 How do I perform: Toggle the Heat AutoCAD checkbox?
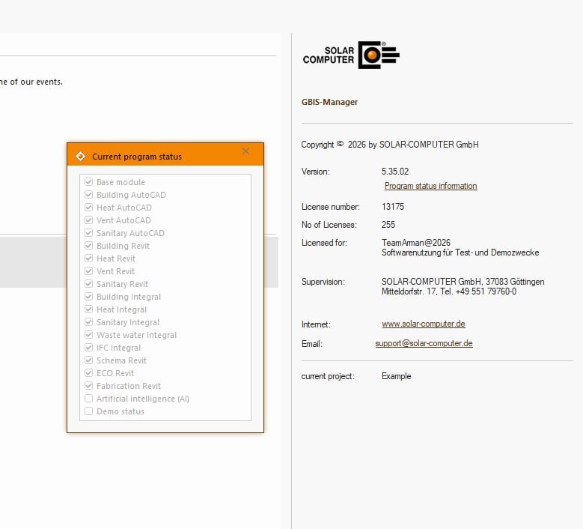88,207
